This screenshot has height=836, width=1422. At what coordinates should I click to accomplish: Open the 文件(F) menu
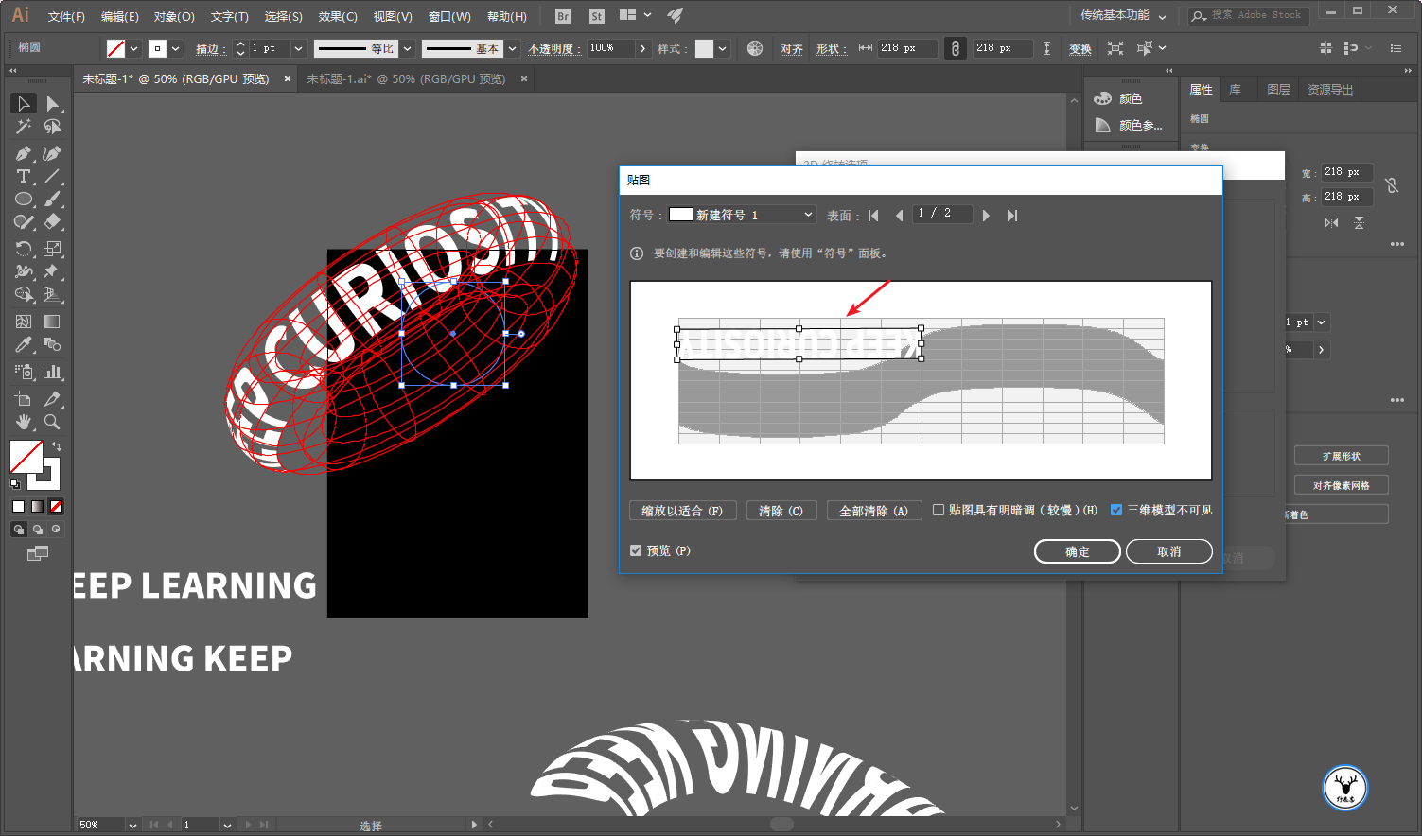[x=66, y=16]
